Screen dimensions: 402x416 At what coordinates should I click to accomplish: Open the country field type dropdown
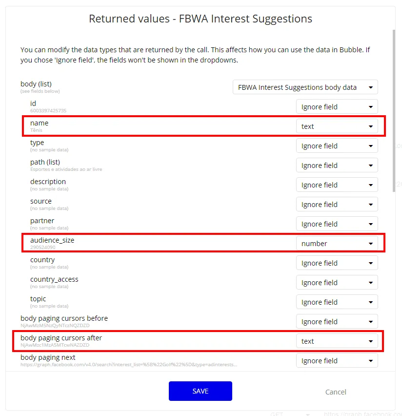337,263
